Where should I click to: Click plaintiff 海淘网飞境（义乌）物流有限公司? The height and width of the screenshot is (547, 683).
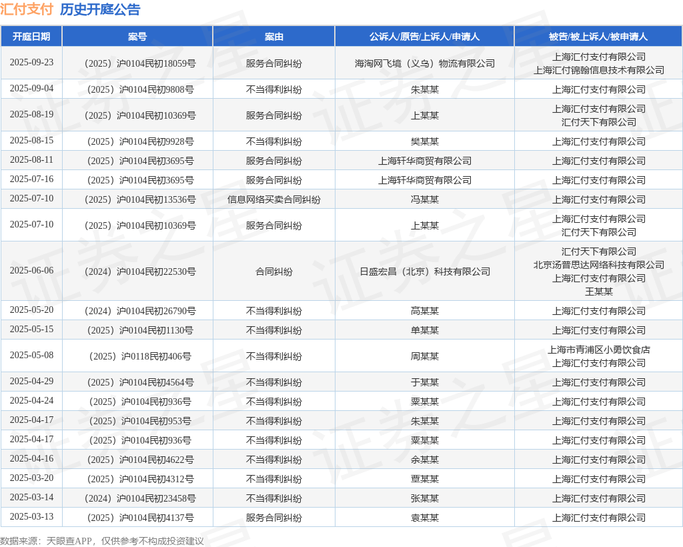click(x=425, y=63)
